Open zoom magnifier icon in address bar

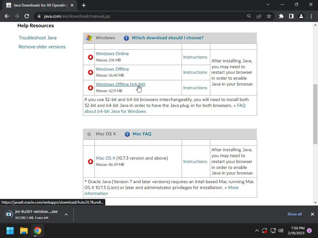click(249, 16)
